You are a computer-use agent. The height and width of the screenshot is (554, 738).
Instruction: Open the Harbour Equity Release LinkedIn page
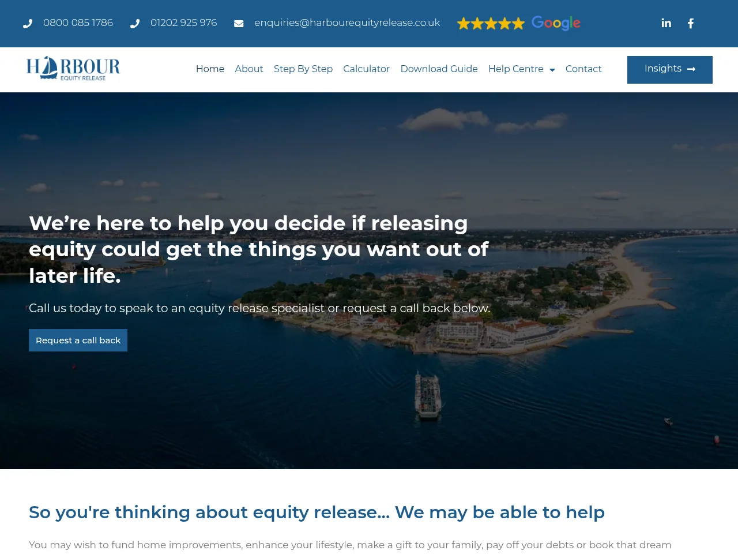click(x=665, y=23)
